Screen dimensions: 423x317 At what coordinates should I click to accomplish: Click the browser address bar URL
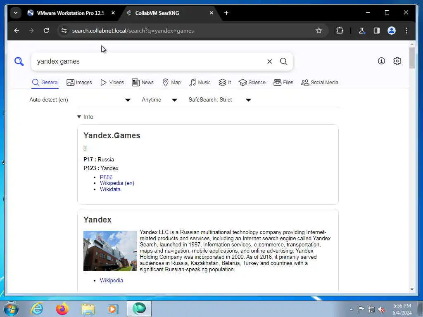click(133, 31)
